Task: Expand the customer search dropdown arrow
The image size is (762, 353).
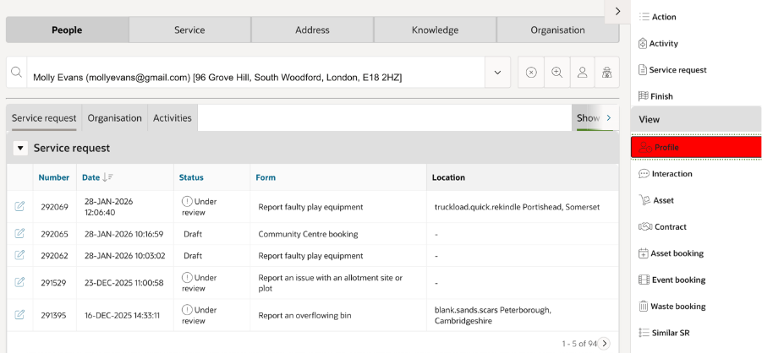Action: 498,73
